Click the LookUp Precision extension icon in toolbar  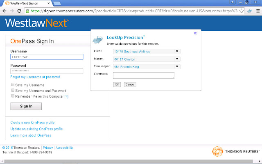[x=249, y=11]
